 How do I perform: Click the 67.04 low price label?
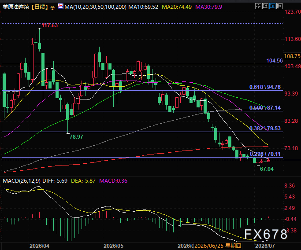tap(267, 169)
